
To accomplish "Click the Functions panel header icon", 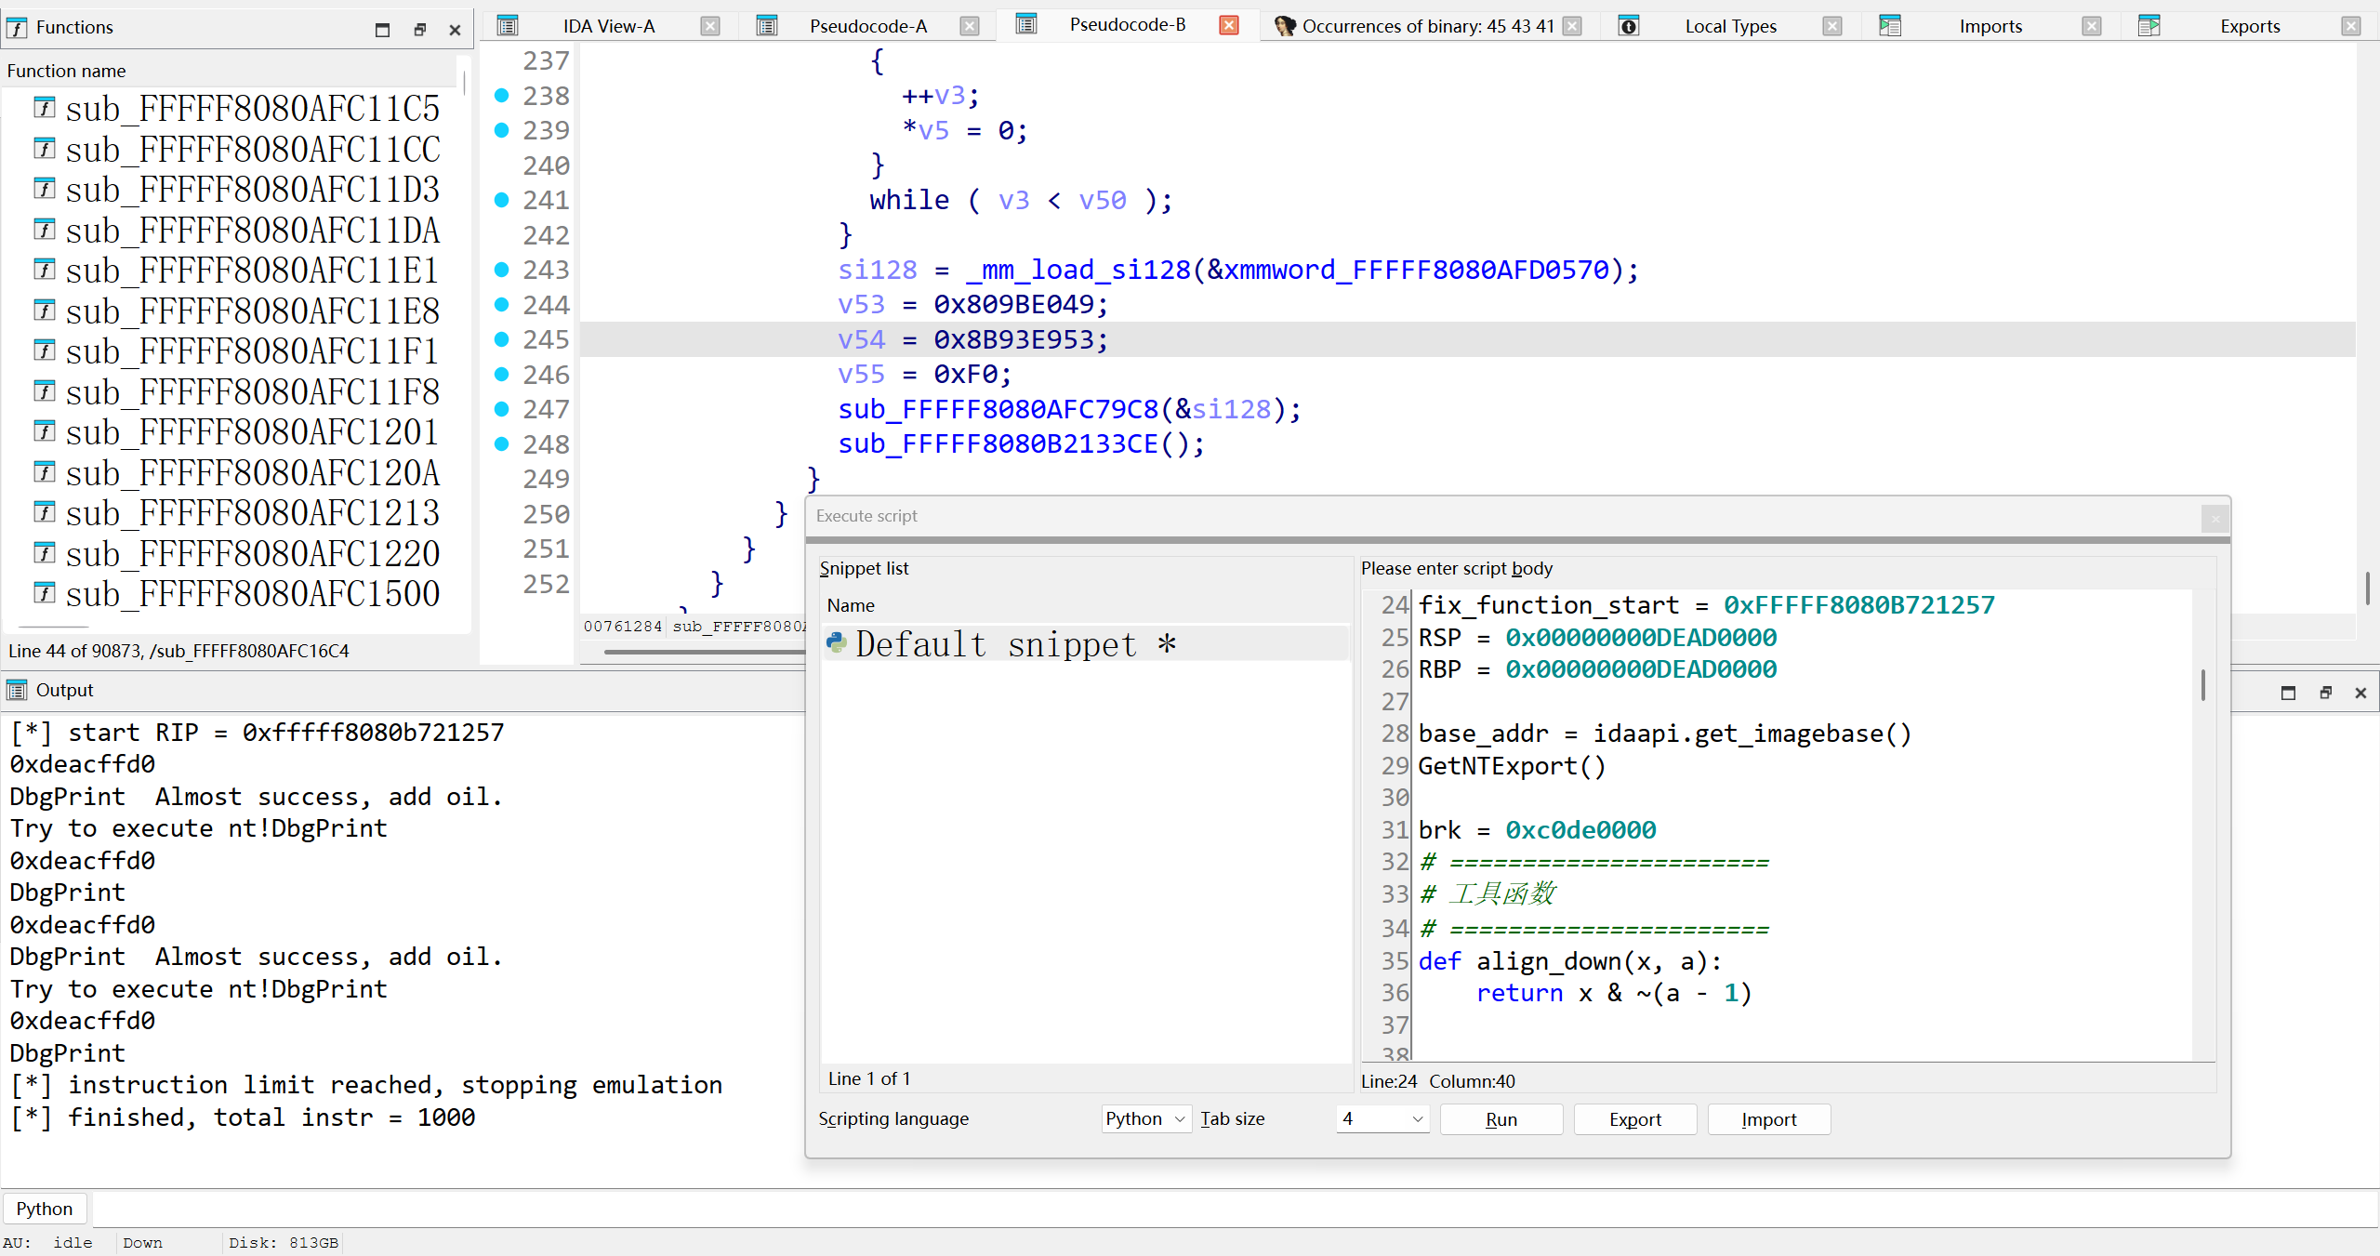I will 17,28.
